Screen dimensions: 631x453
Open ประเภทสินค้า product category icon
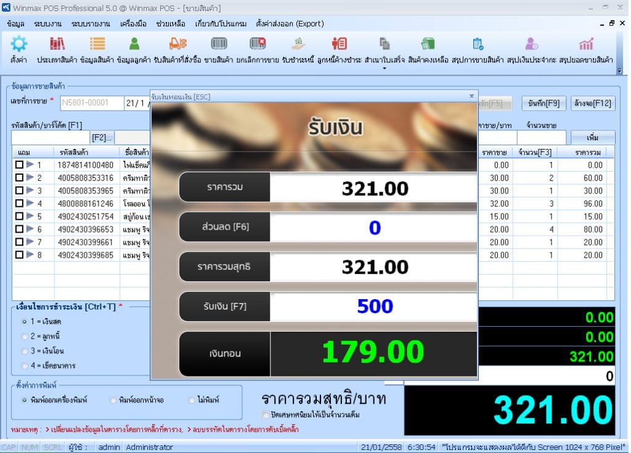click(x=57, y=44)
